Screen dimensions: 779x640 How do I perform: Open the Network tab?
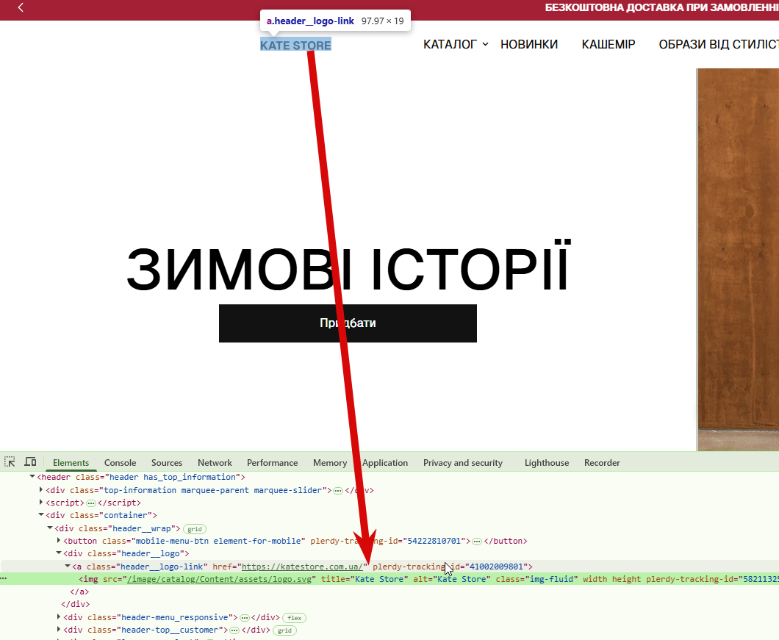pos(215,463)
